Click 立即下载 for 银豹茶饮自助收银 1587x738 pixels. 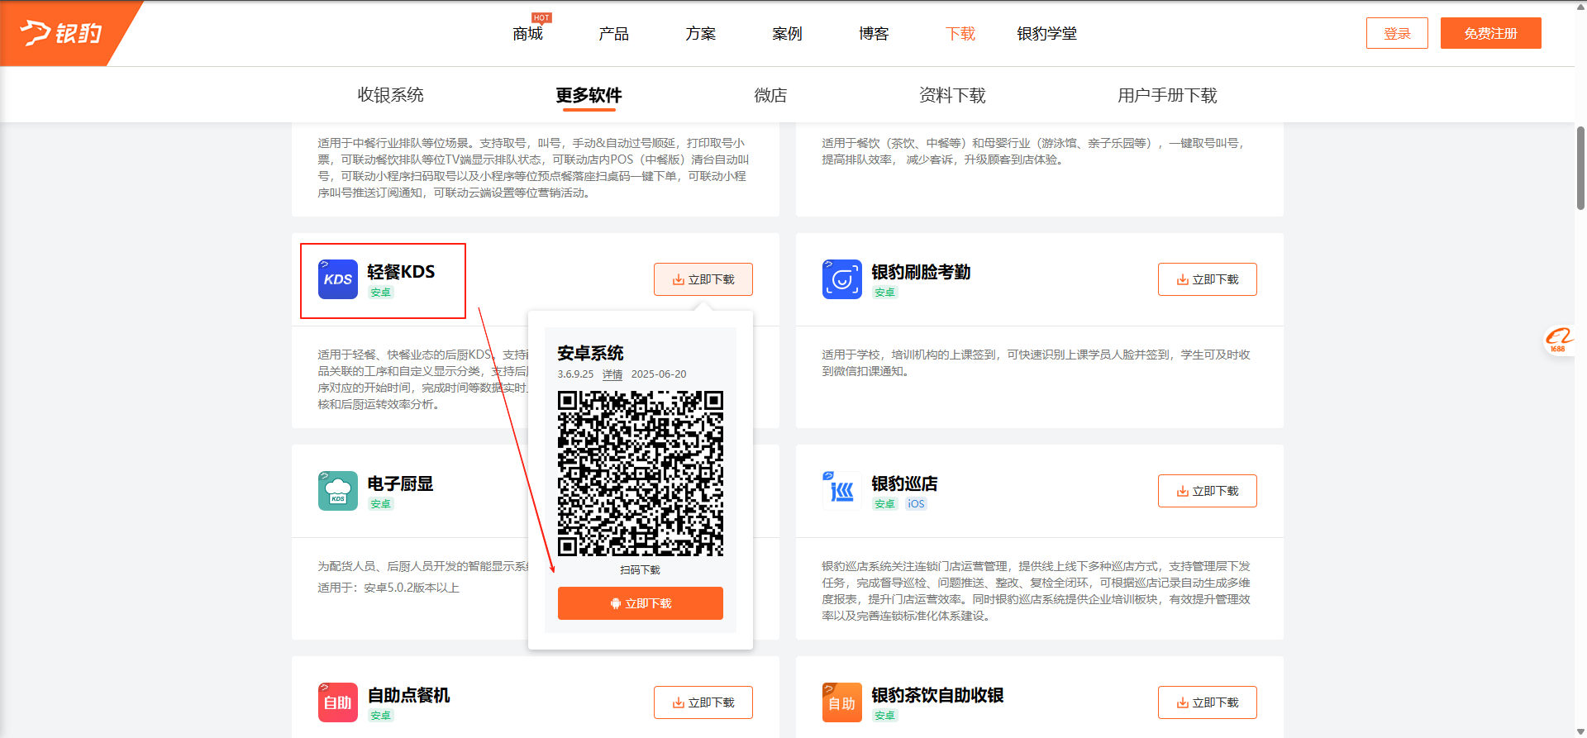[1208, 702]
